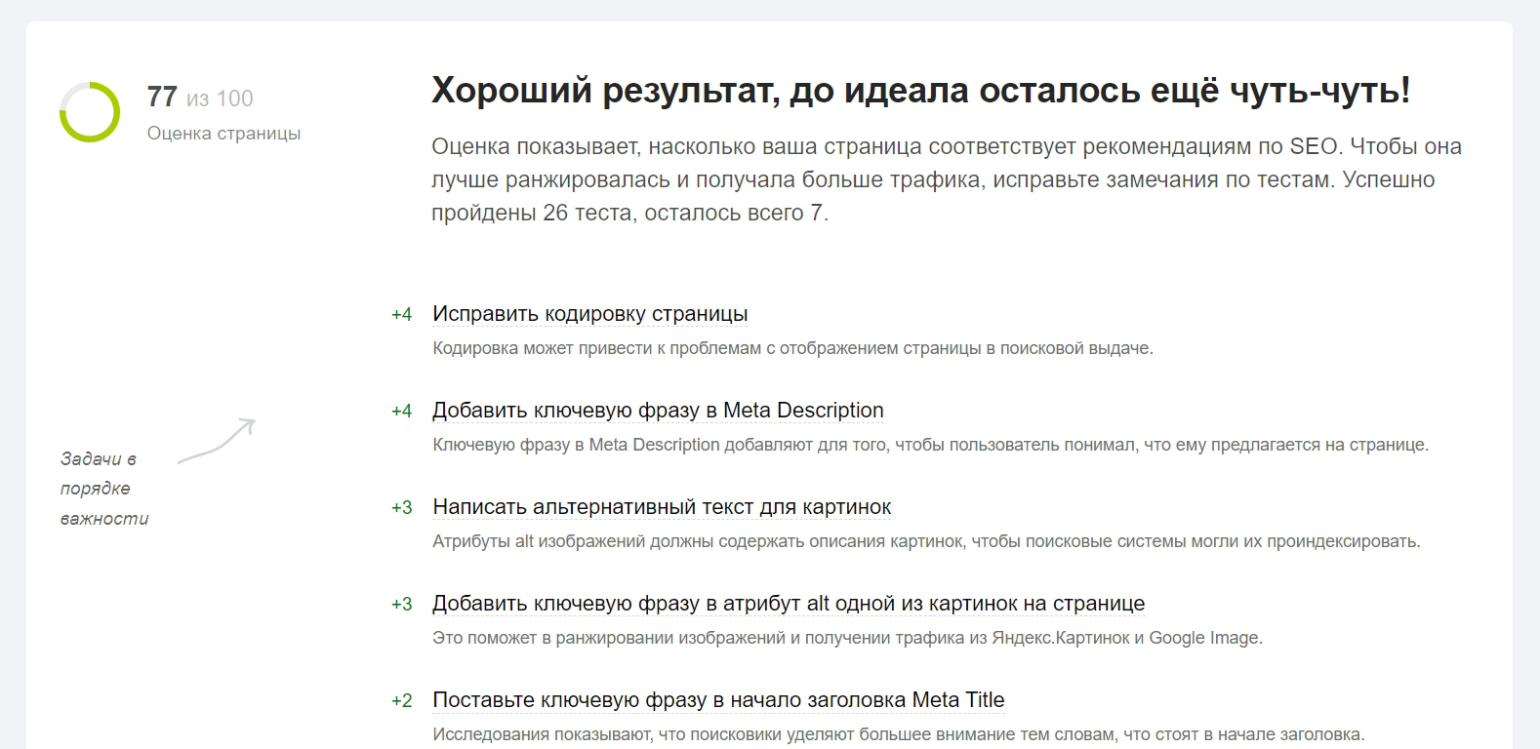The height and width of the screenshot is (749, 1540).
Task: Click the circular page score progress ring
Action: click(x=90, y=112)
